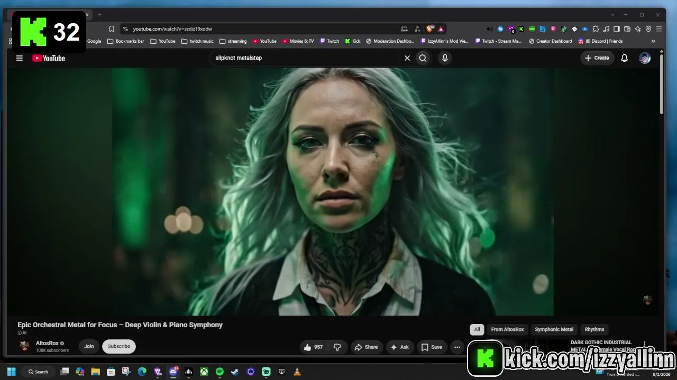Open the Windows Start menu
The width and height of the screenshot is (677, 380).
click(11, 372)
